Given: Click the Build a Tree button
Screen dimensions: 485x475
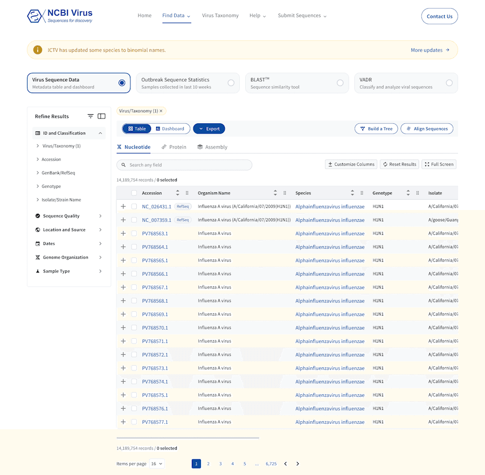Looking at the screenshot, I should (376, 129).
